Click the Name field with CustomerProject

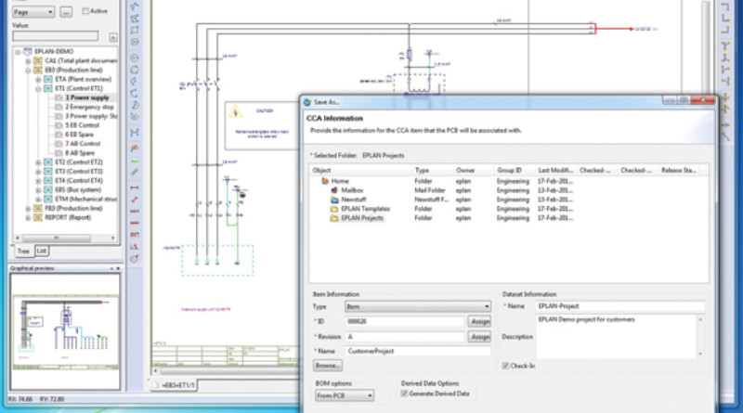tap(417, 351)
